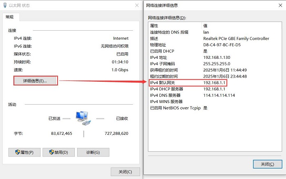Image resolution: width=286 pixels, height=179 pixels.
Task: Click IPv4 连接 value Internet
Action: 121,38
